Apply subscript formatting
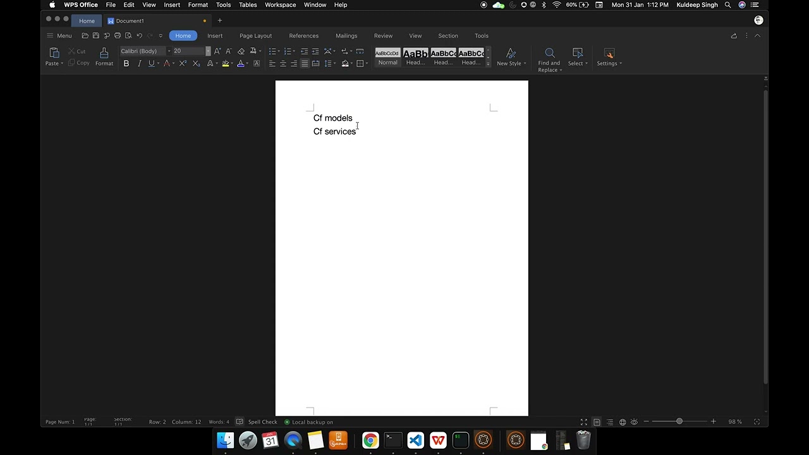Viewport: 809px width, 455px height. click(196, 63)
